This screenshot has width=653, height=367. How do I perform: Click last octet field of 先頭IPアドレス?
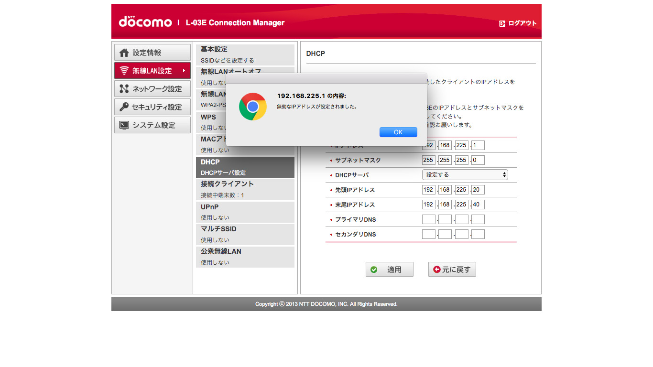coord(478,190)
